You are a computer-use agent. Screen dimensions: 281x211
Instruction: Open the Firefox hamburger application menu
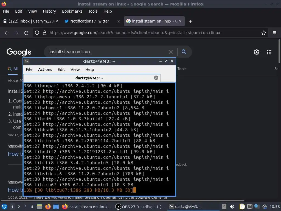(x=274, y=33)
